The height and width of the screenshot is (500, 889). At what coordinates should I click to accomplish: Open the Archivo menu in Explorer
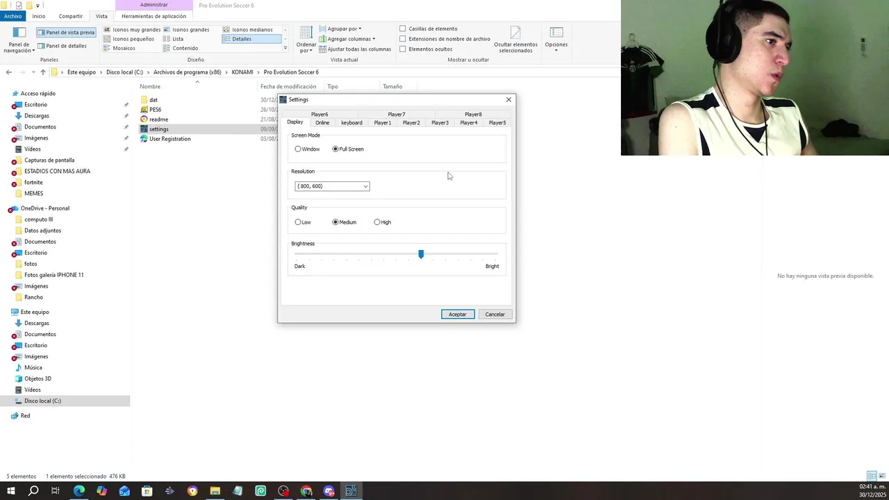point(13,16)
